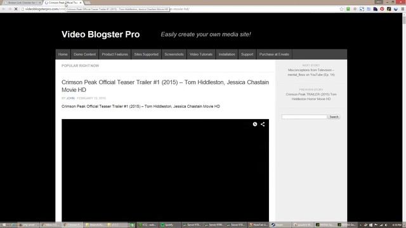Bookmark the page with the star icon
This screenshot has width=406, height=228.
341,9
